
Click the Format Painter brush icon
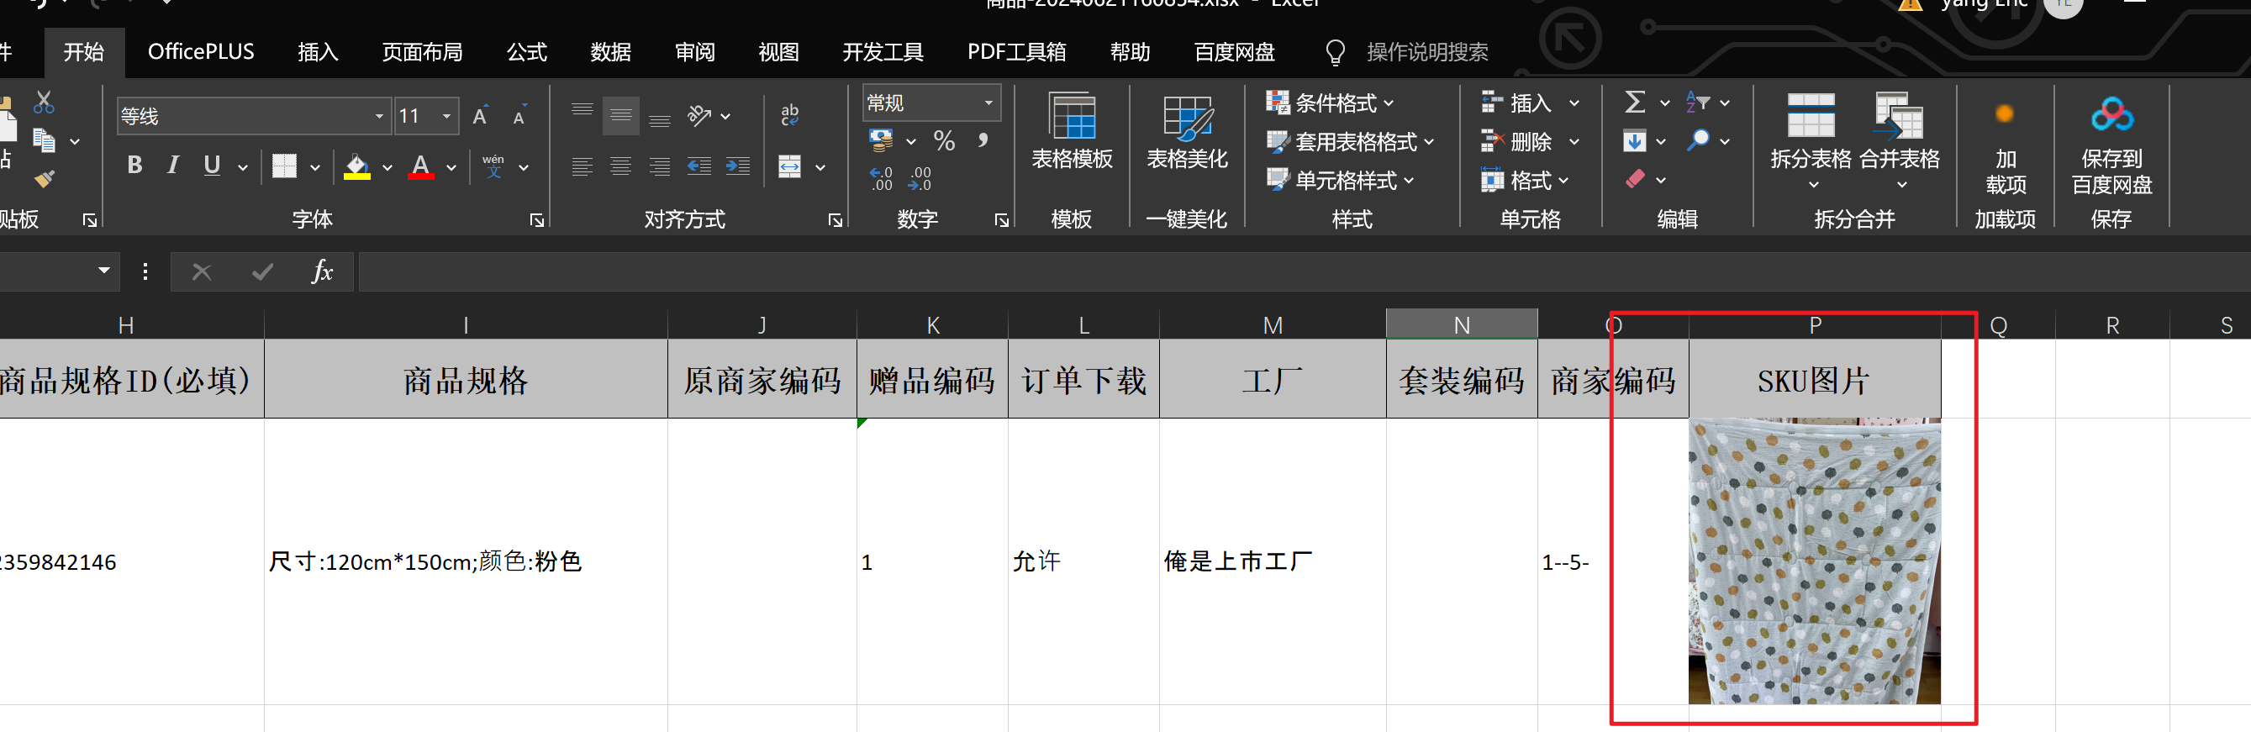click(44, 178)
